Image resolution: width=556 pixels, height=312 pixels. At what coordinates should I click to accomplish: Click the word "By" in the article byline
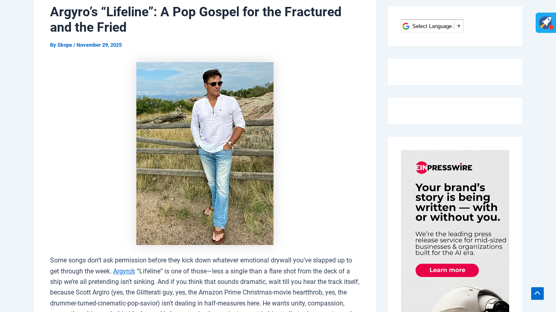click(53, 45)
